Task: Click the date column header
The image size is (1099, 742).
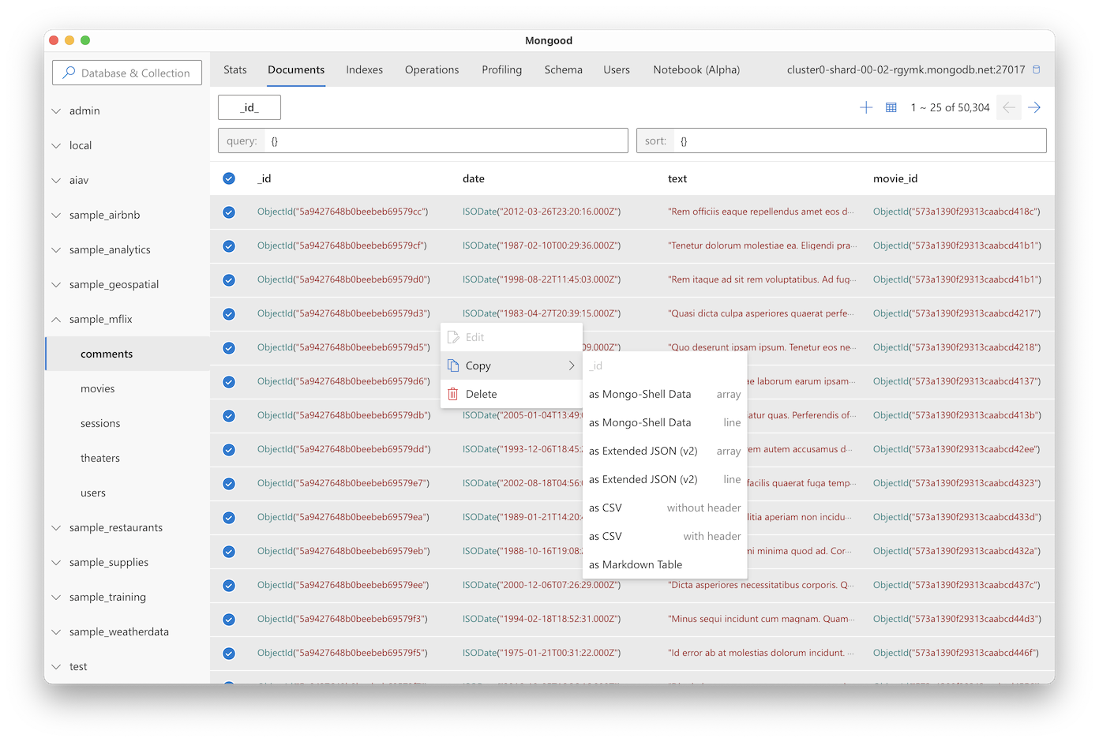Action: click(474, 178)
